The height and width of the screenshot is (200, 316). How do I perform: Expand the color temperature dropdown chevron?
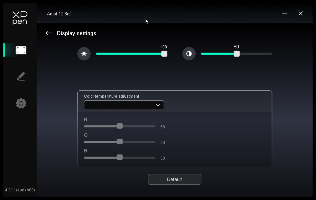coord(158,105)
